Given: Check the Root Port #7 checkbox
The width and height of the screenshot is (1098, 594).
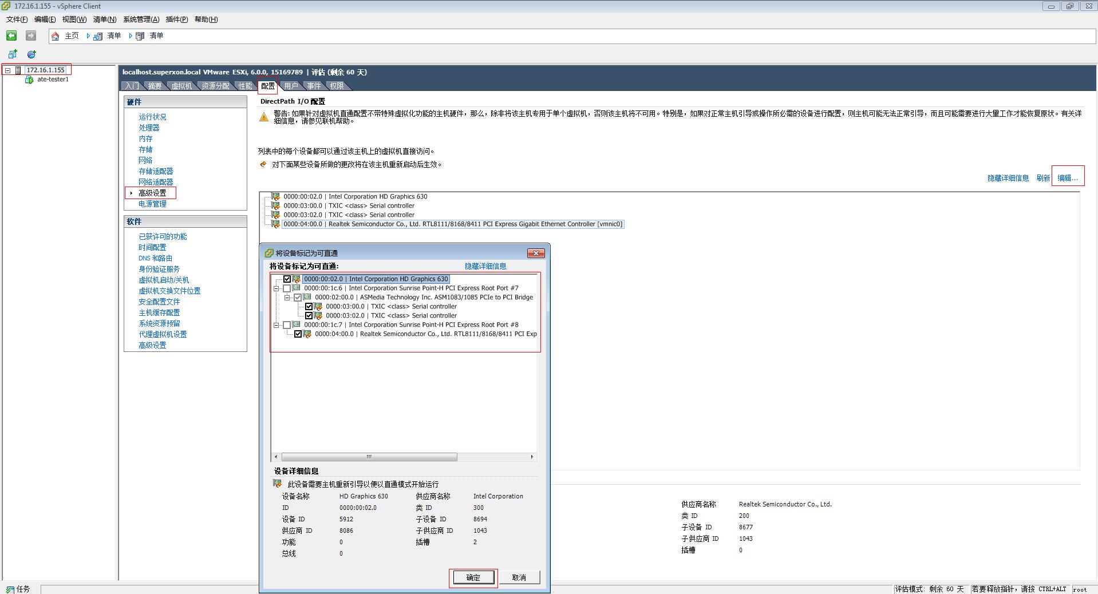Looking at the screenshot, I should pos(287,288).
